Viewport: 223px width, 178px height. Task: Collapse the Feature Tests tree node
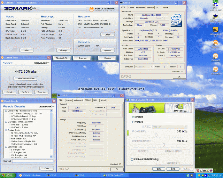click(6, 130)
